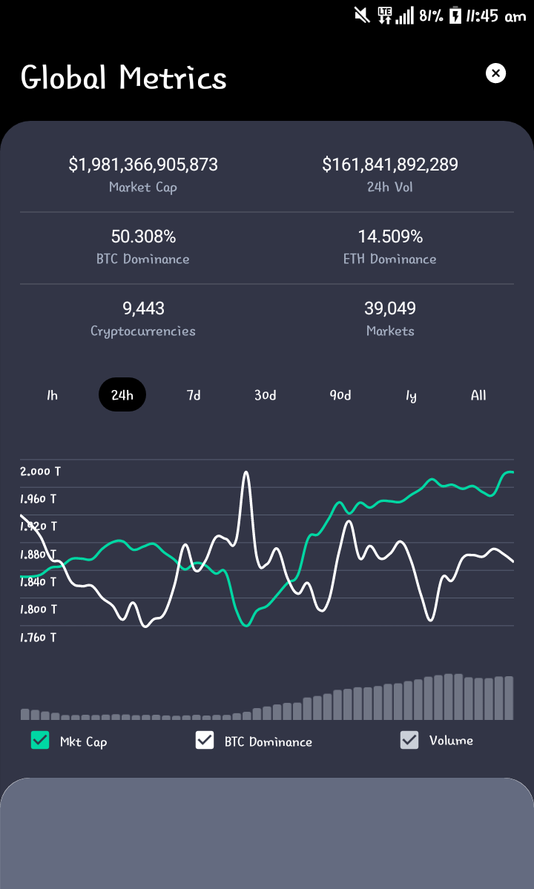Tap the tallest white peak on chart
Image resolution: width=534 pixels, height=889 pixels.
click(246, 474)
